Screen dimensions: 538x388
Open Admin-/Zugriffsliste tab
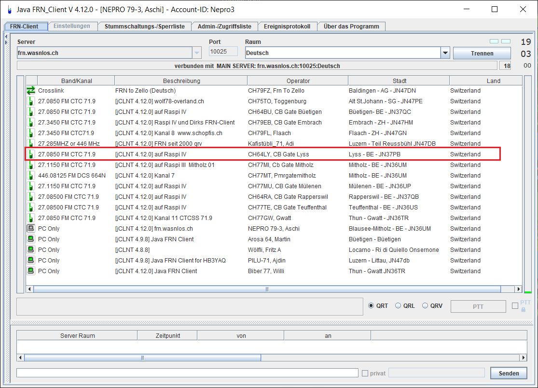tap(224, 27)
